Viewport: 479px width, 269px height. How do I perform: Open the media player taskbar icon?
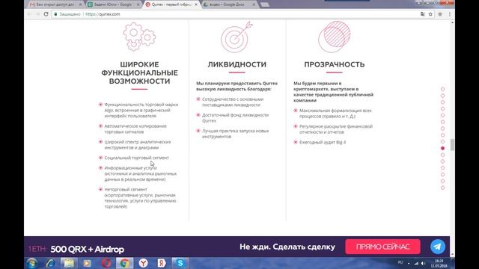[x=88, y=263]
